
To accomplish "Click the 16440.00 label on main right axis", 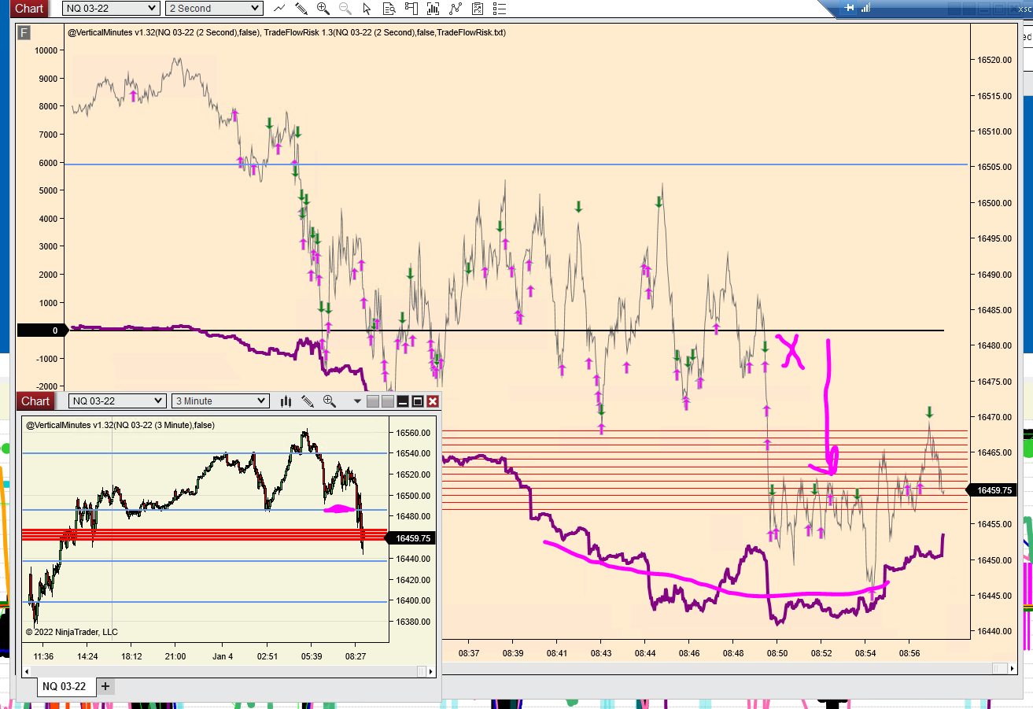I will (x=994, y=631).
